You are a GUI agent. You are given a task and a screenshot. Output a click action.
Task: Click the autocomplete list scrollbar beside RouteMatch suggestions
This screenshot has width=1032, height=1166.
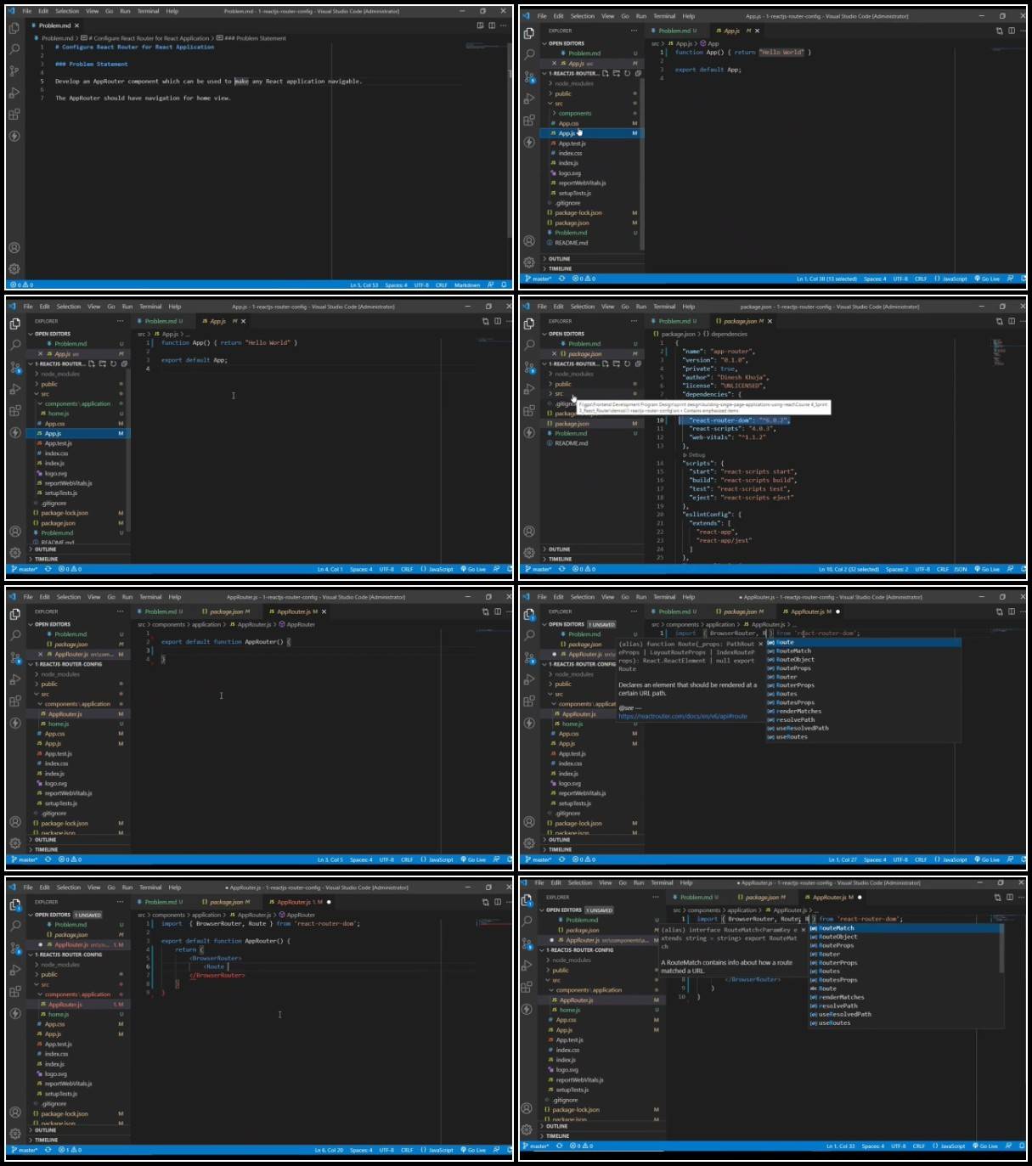(1002, 948)
